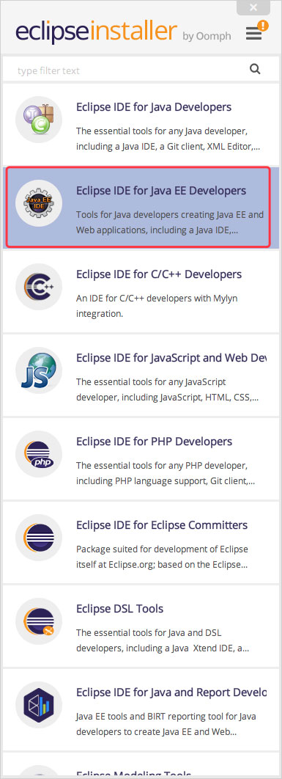Click the PHP package icon
282x779 pixels.
tap(39, 454)
